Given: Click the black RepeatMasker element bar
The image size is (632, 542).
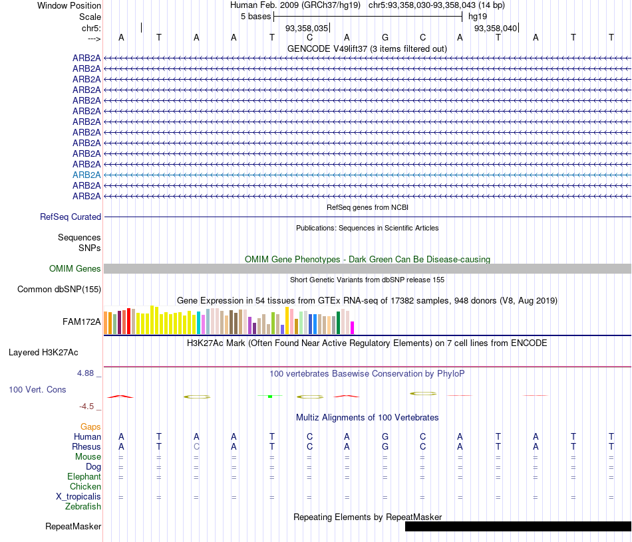Looking at the screenshot, I should tap(518, 526).
